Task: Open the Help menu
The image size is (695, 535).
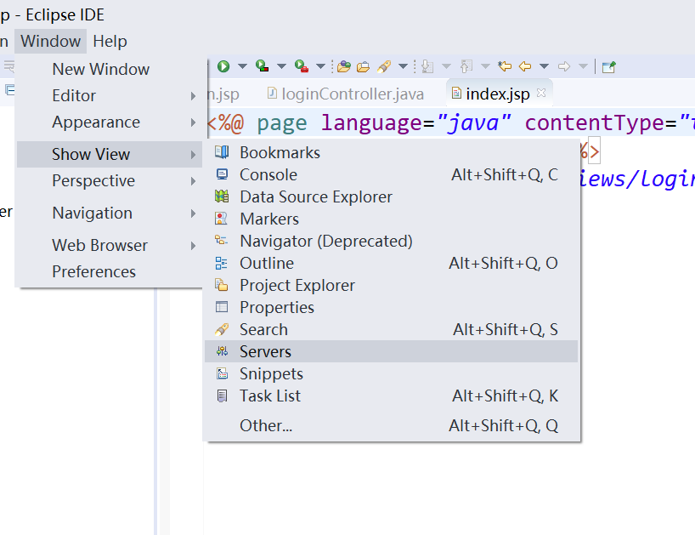Action: pos(110,42)
